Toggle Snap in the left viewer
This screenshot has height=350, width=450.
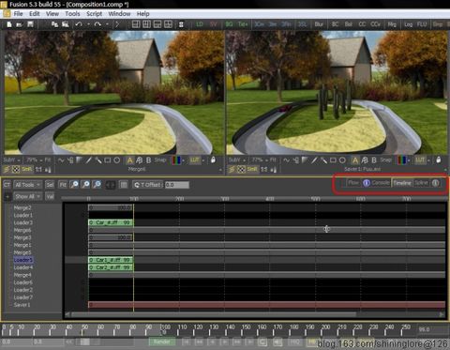tap(160, 160)
